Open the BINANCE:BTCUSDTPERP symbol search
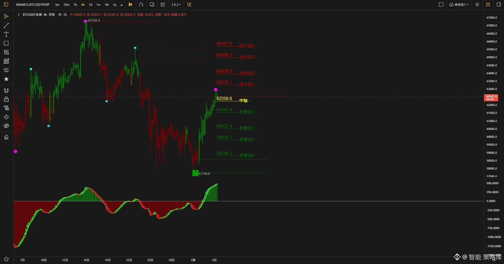This screenshot has height=264, width=504. click(x=33, y=5)
